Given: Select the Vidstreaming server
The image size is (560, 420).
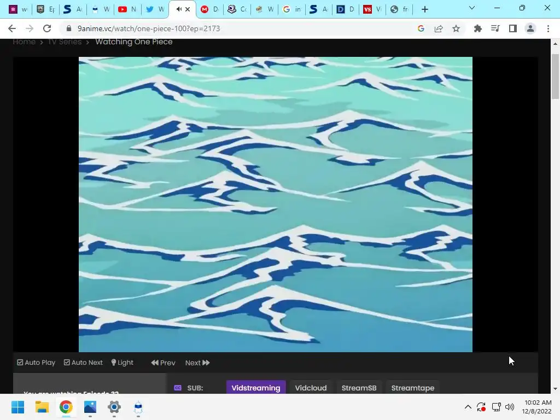Looking at the screenshot, I should tap(256, 388).
